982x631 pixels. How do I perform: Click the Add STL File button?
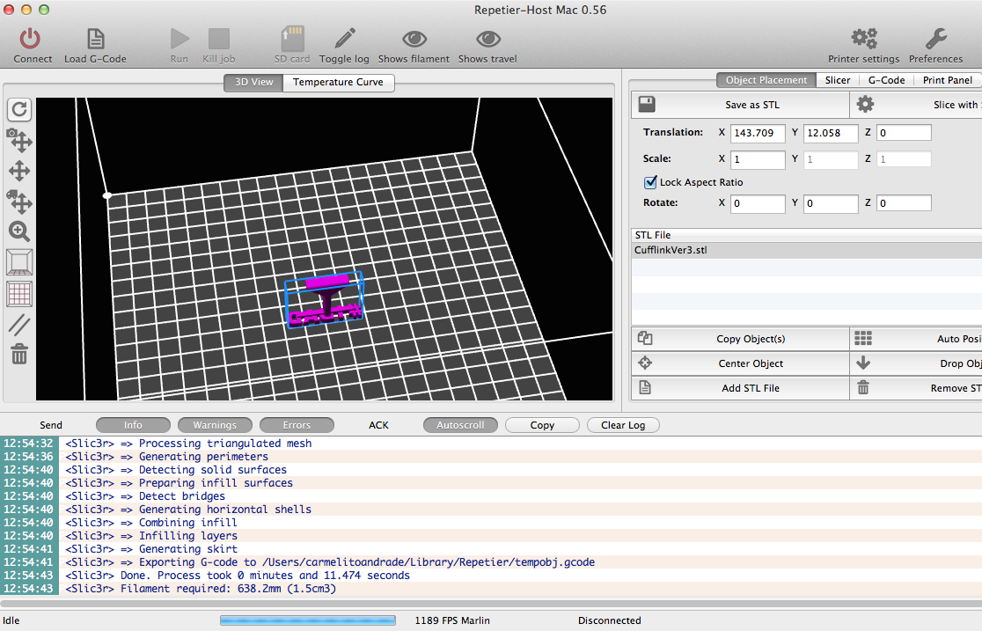[x=740, y=388]
